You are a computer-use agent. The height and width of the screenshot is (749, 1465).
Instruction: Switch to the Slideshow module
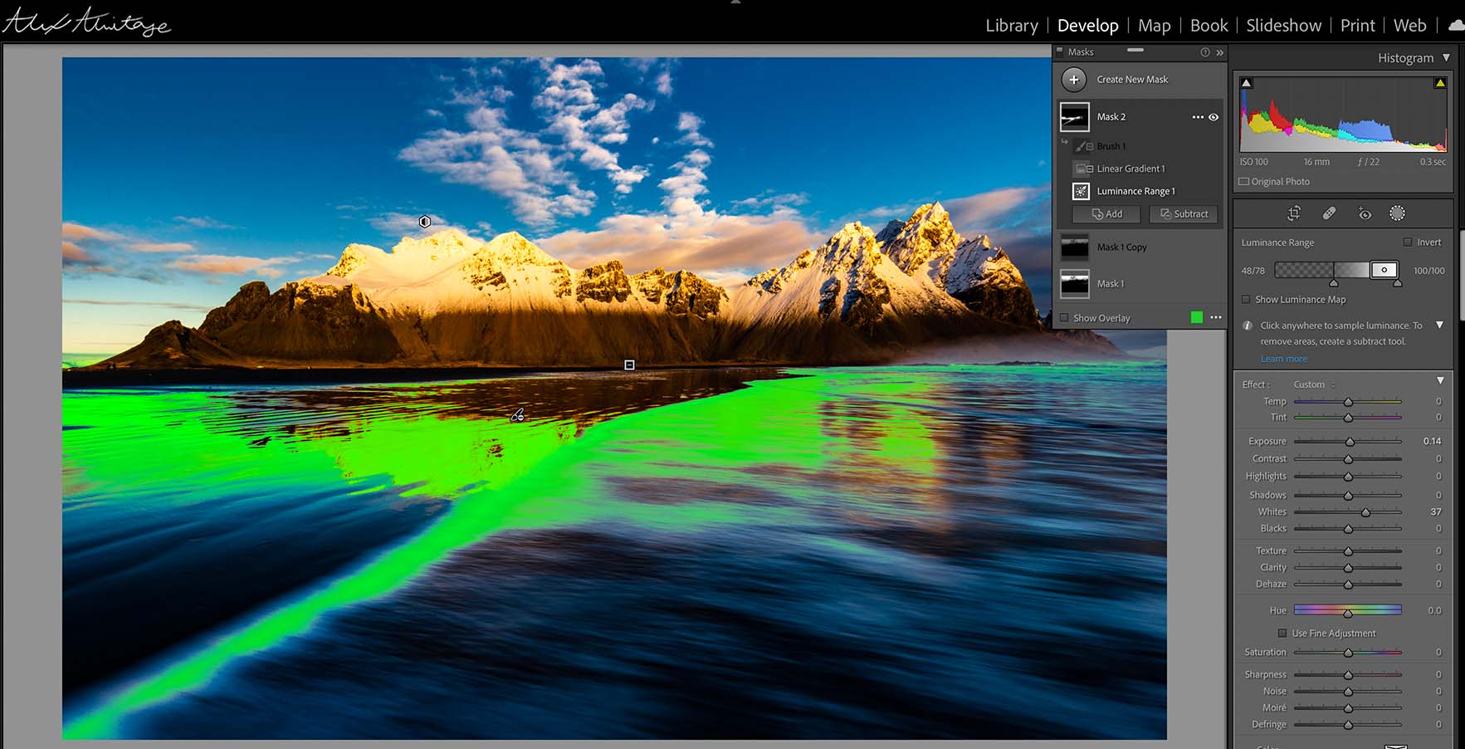coord(1283,26)
